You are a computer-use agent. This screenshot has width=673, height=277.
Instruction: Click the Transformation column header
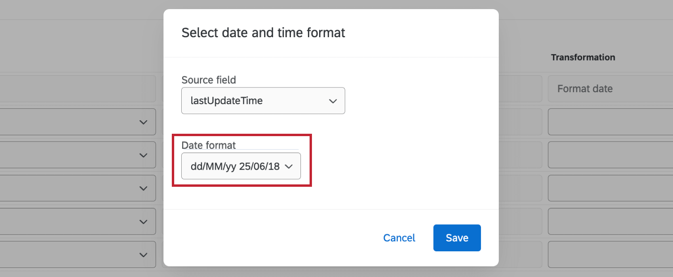coord(583,57)
